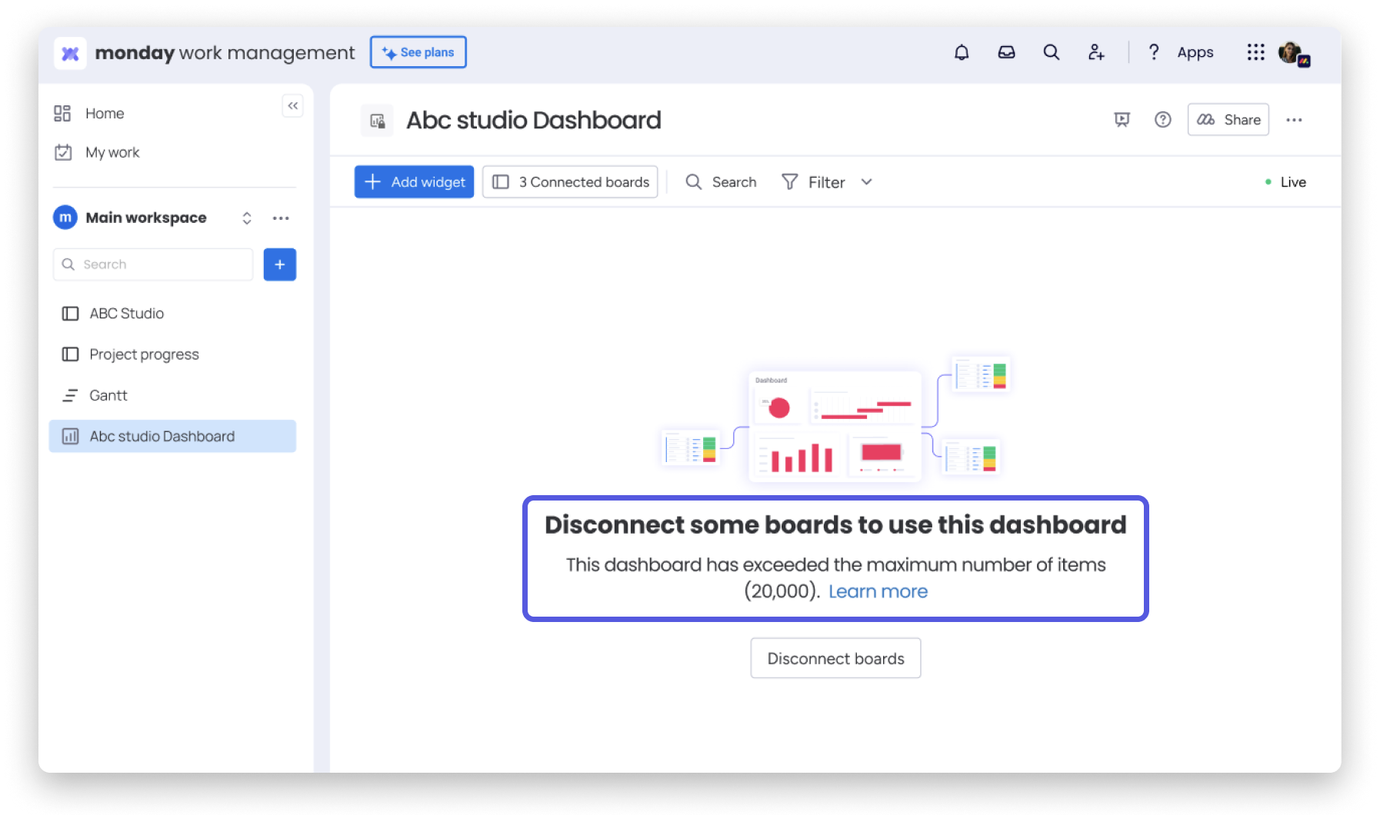This screenshot has width=1380, height=815.
Task: Start presentation mode icon
Action: coord(1122,120)
